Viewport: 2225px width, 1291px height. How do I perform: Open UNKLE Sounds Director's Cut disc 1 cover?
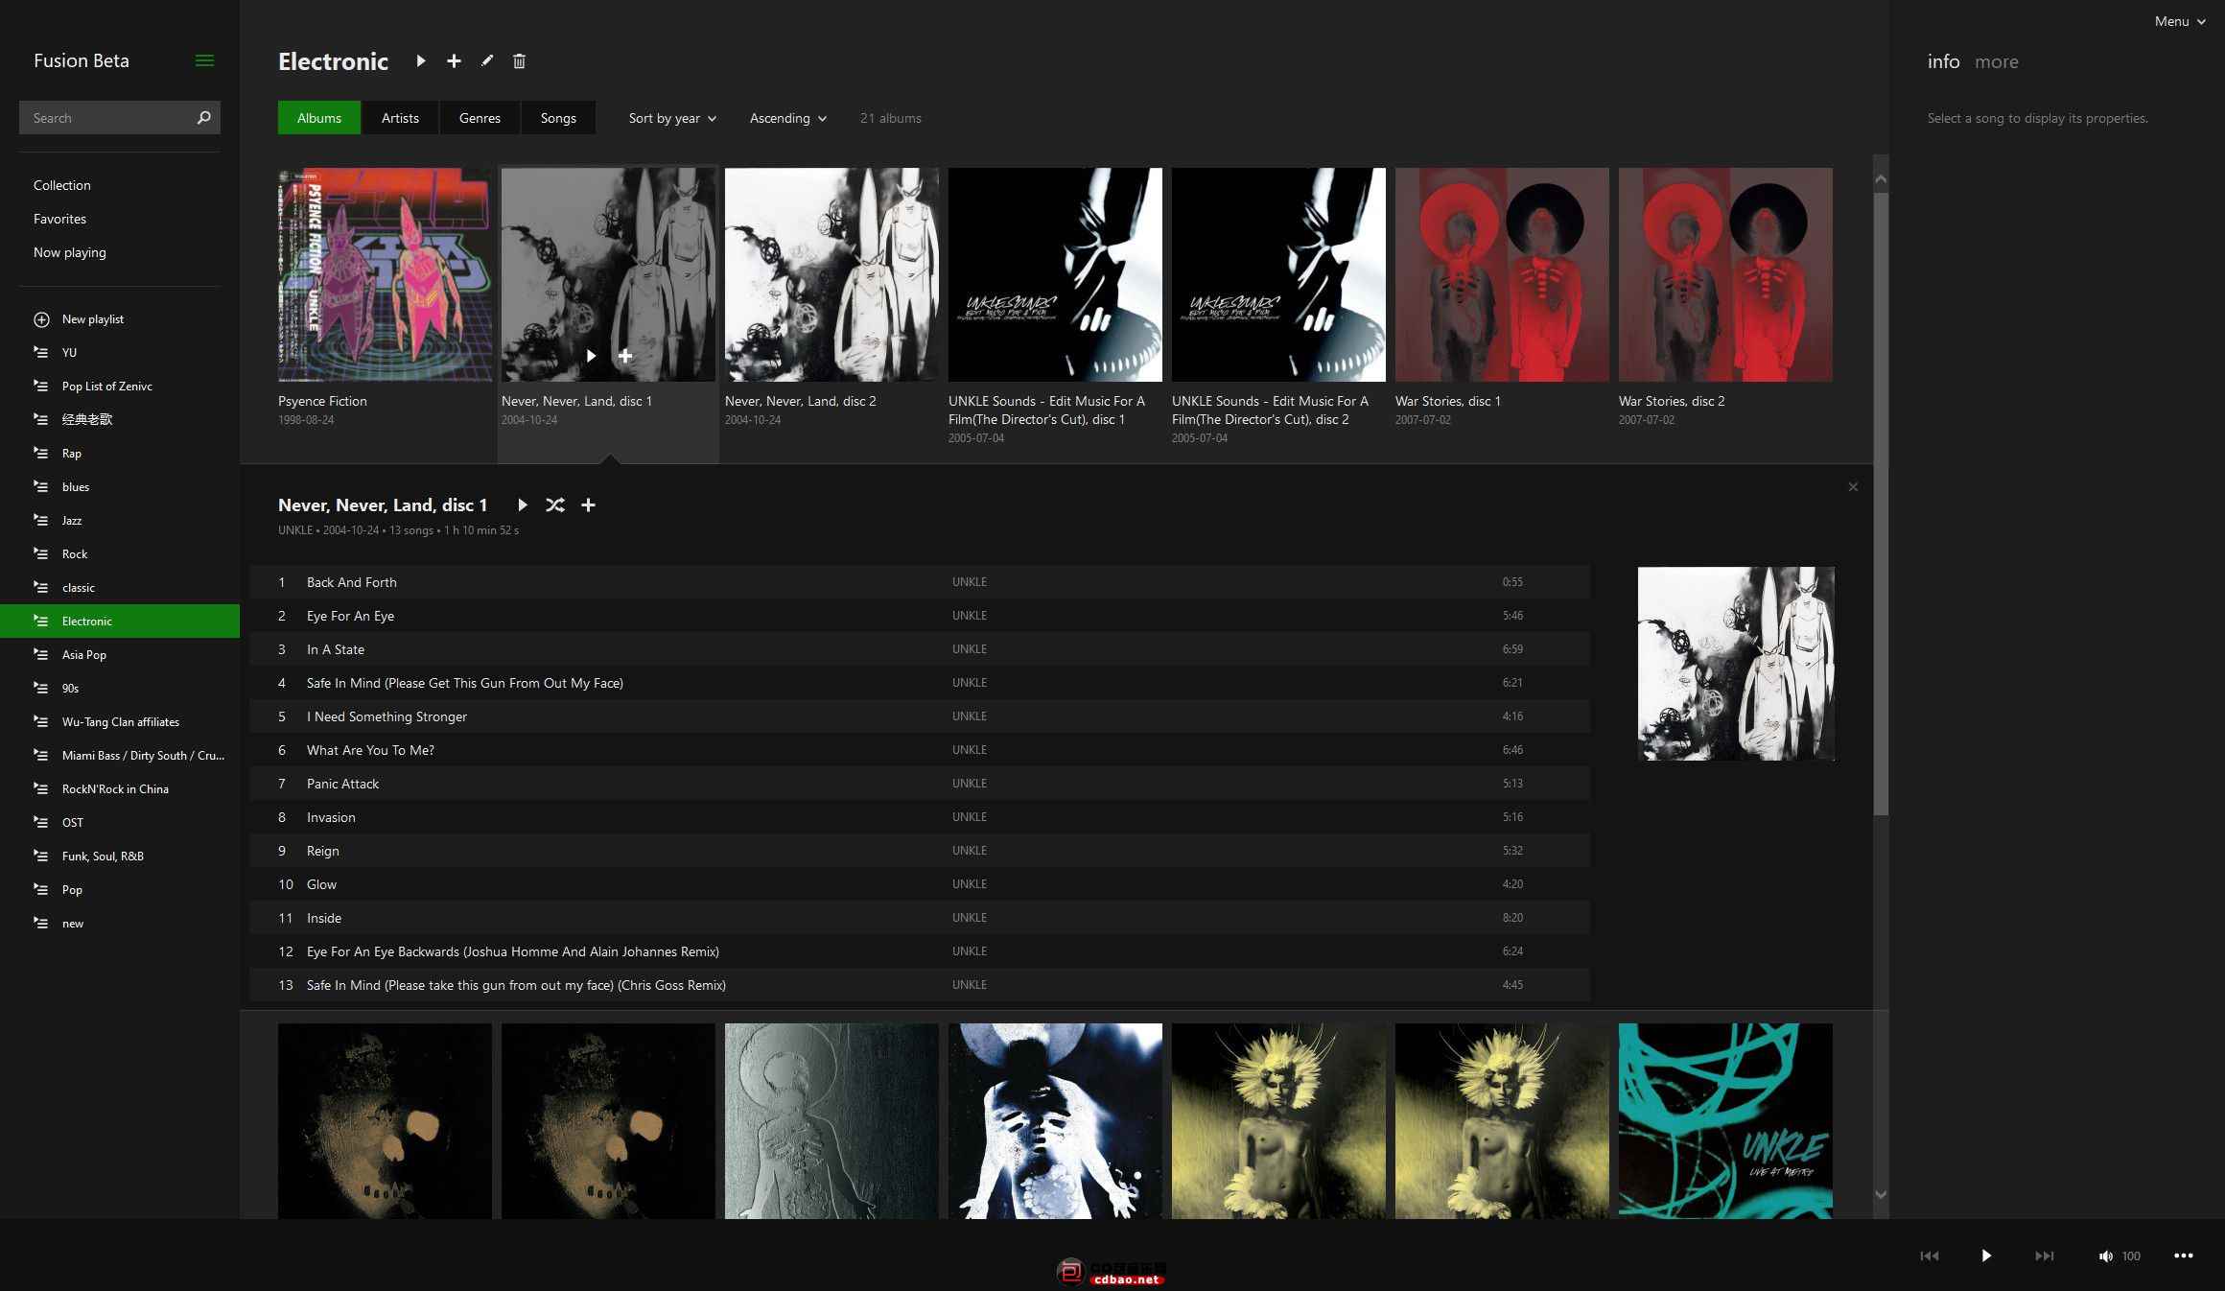click(x=1055, y=274)
